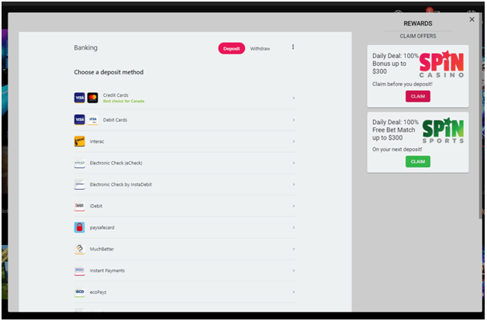This screenshot has width=487, height=321.
Task: Expand the Debit Cards chevron arrow
Action: (293, 120)
